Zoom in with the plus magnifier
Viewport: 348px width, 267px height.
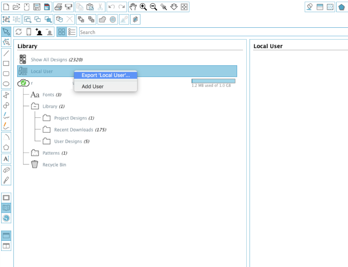tap(143, 7)
